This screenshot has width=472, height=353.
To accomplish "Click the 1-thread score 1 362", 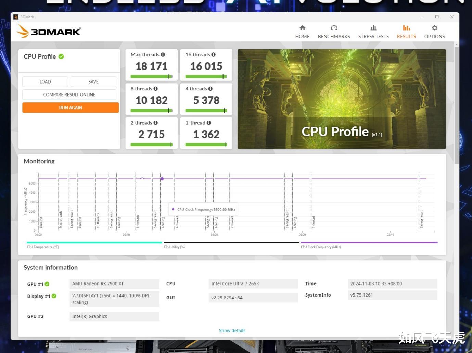I will [x=206, y=134].
